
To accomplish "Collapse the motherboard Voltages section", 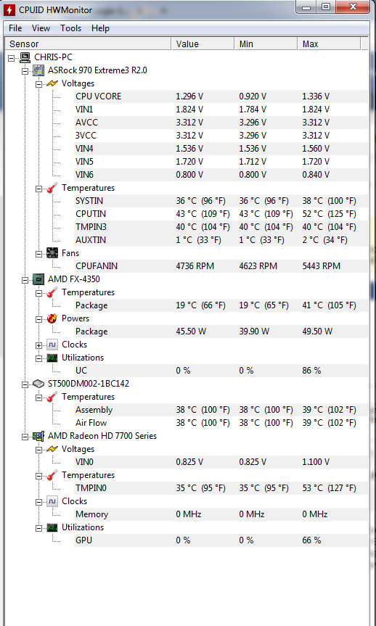I will pyautogui.click(x=38, y=84).
